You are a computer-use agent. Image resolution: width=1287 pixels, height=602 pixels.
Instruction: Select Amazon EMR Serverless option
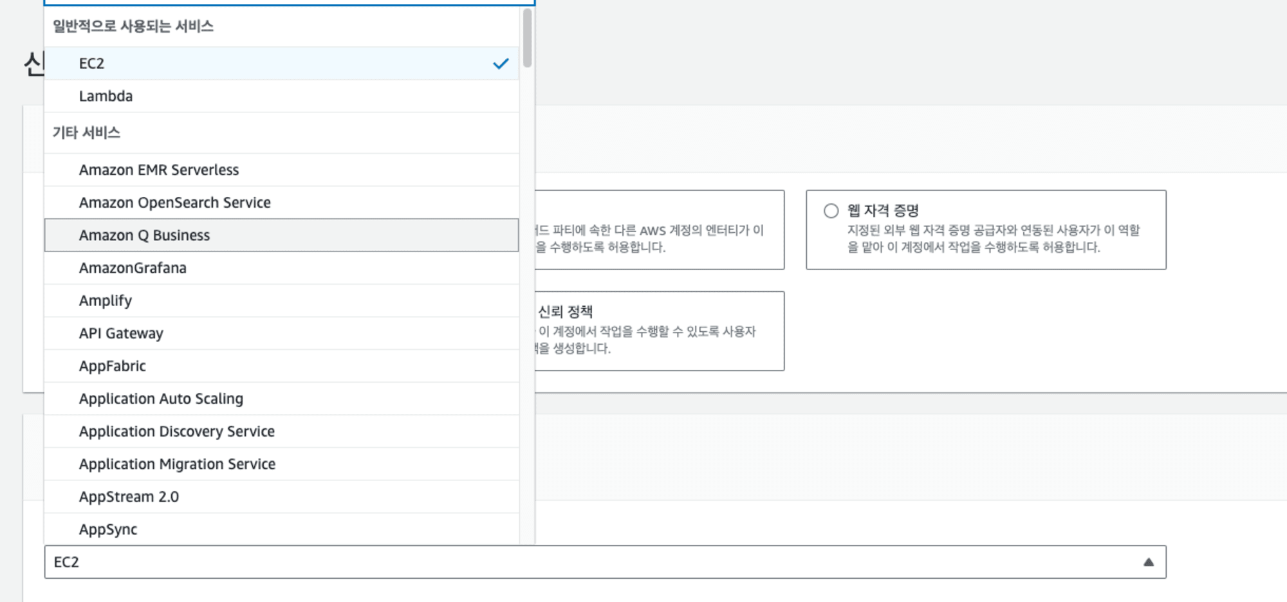pyautogui.click(x=281, y=170)
